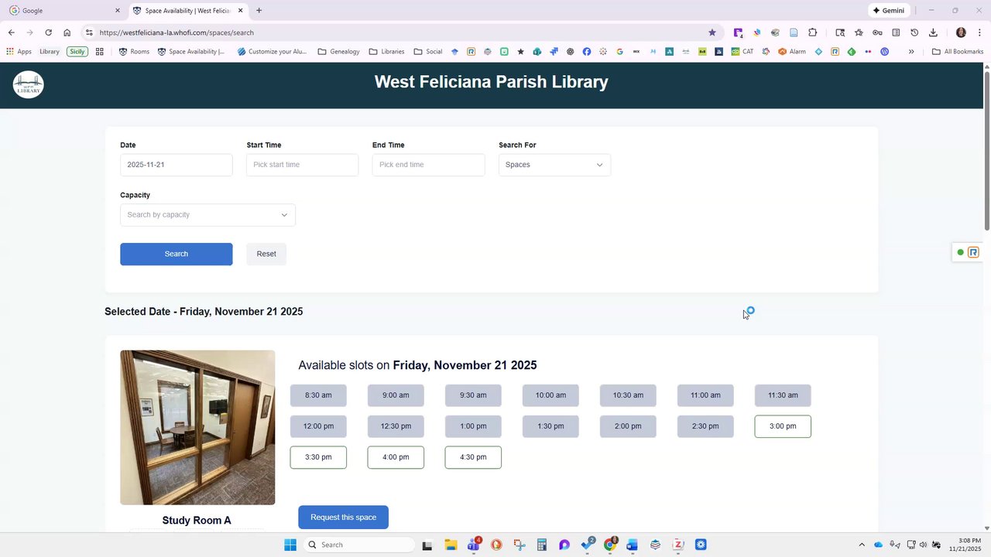Image resolution: width=991 pixels, height=557 pixels.
Task: Click the Study Room A title
Action: pyautogui.click(x=197, y=521)
